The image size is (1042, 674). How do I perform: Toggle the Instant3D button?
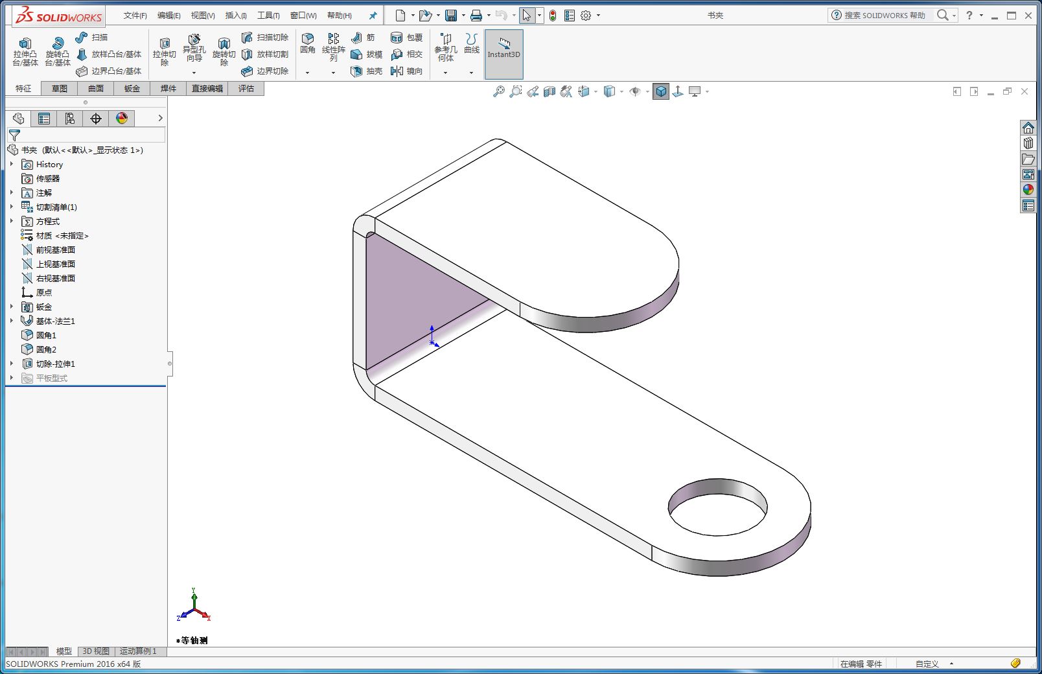(x=504, y=54)
